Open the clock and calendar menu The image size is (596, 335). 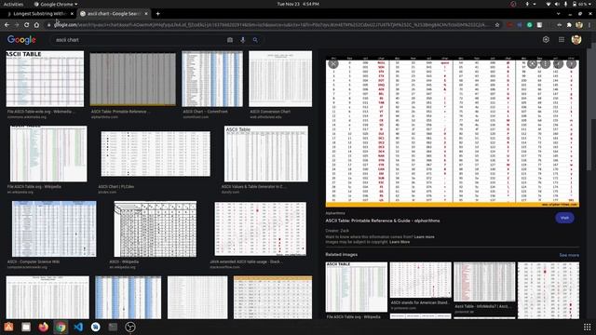(298, 4)
